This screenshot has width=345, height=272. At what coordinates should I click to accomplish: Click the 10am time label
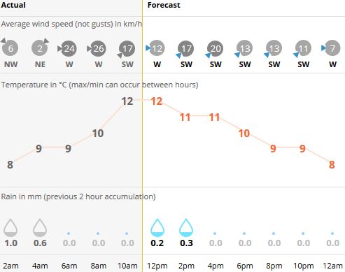(x=127, y=266)
